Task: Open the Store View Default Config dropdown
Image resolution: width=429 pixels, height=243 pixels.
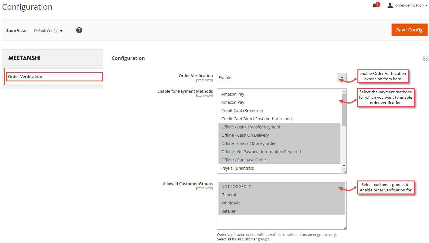Action: 48,31
